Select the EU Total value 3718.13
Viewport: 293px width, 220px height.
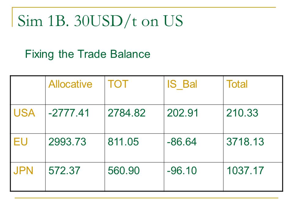245,142
